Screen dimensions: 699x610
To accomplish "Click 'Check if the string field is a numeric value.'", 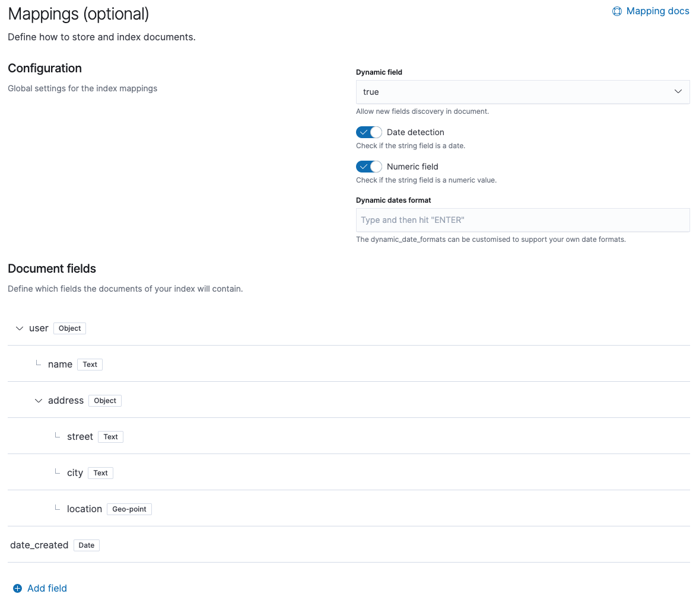I will click(426, 180).
